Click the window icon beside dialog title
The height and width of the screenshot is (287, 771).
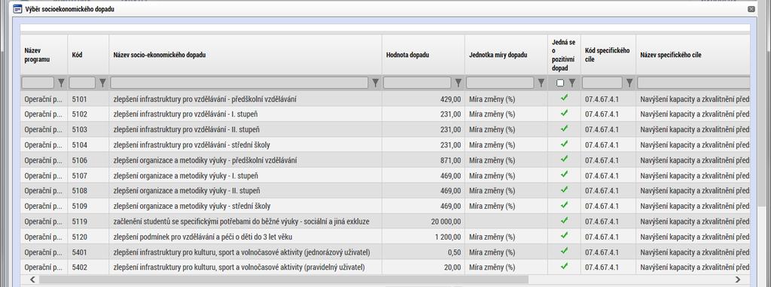(17, 9)
